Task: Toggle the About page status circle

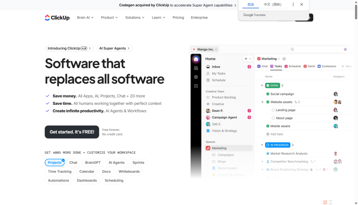Action: tap(273, 118)
